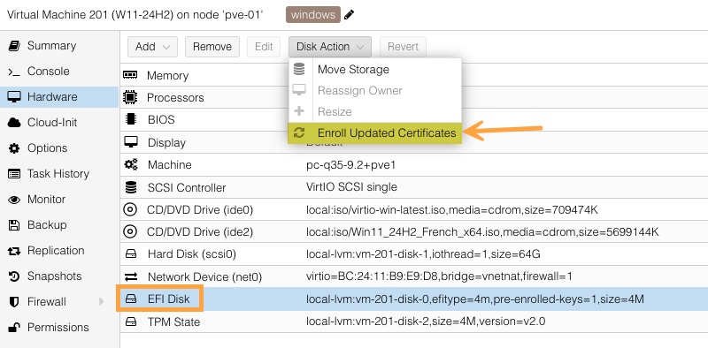Click the Revert button
Screen dimensions: 708x348
click(x=403, y=47)
